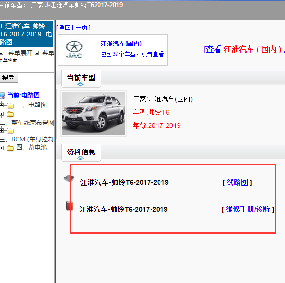Open 三、BCM (车身控制 tree item
Viewport: 285px width, 283px height.
tap(27, 139)
